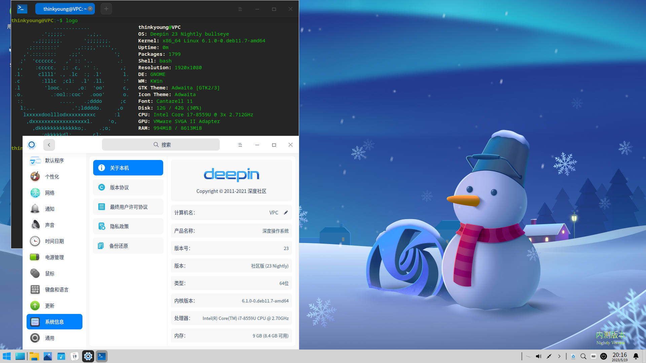Open the 最终用户许可协议 page
Viewport: 646px width, 363px height.
pos(128,207)
